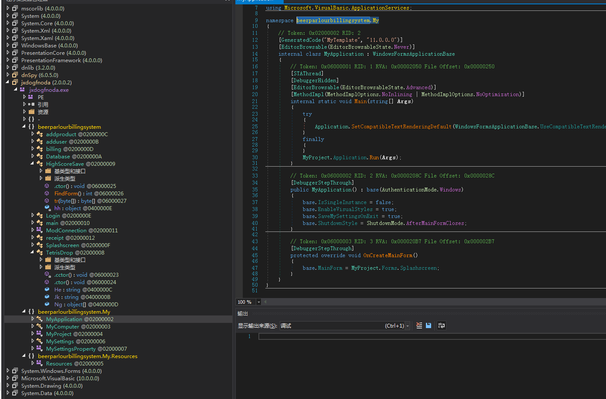Click the ShutdownMode type reference
This screenshot has height=399, width=606.
pyautogui.click(x=385, y=223)
